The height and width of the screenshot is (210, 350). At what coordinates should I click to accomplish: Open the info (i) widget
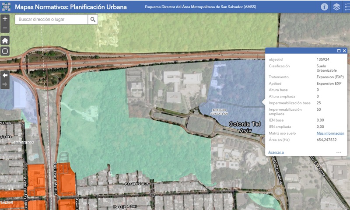click(324, 7)
